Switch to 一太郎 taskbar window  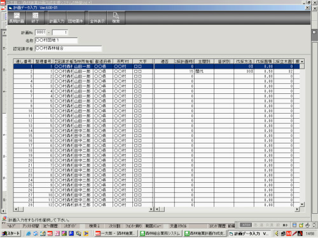pyautogui.click(x=115, y=234)
